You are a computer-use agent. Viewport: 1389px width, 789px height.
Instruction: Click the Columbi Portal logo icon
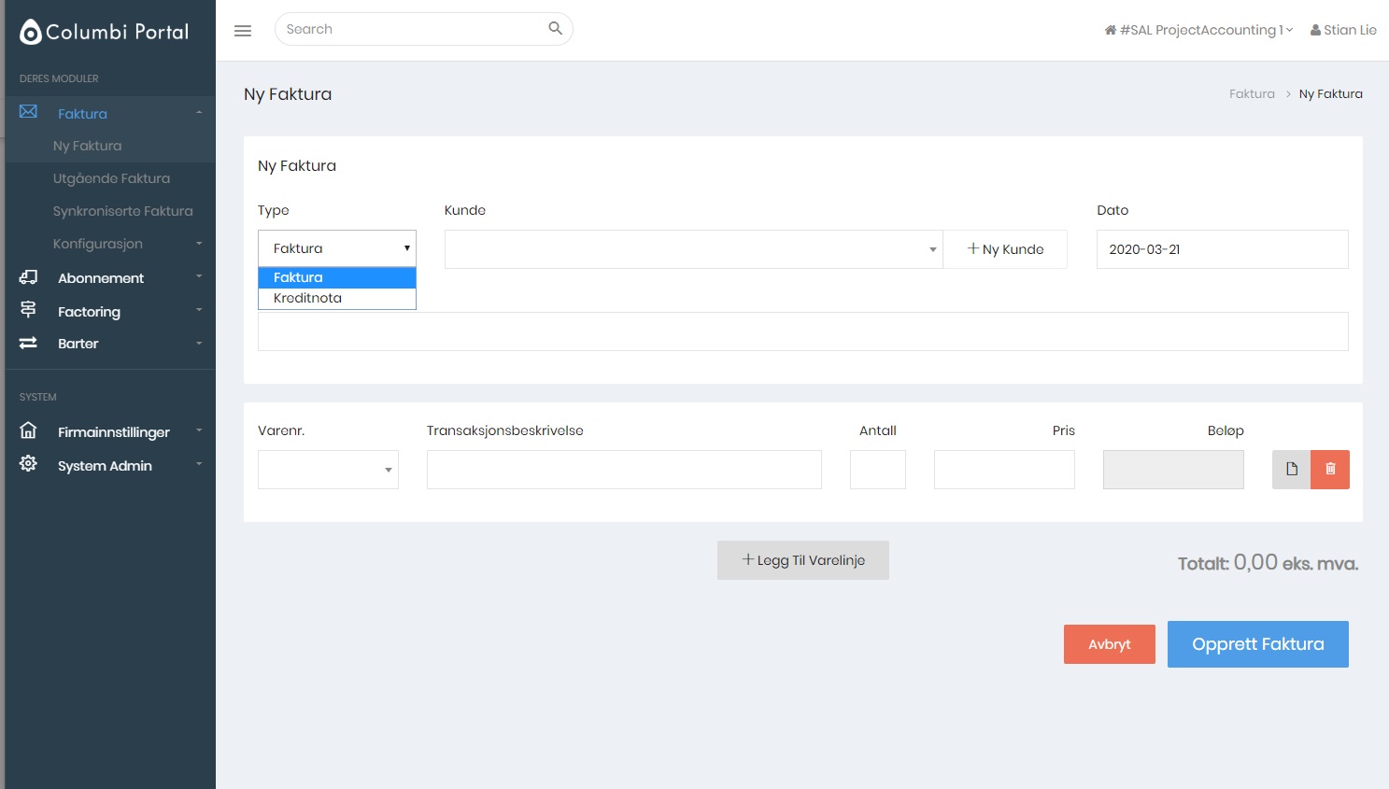31,32
